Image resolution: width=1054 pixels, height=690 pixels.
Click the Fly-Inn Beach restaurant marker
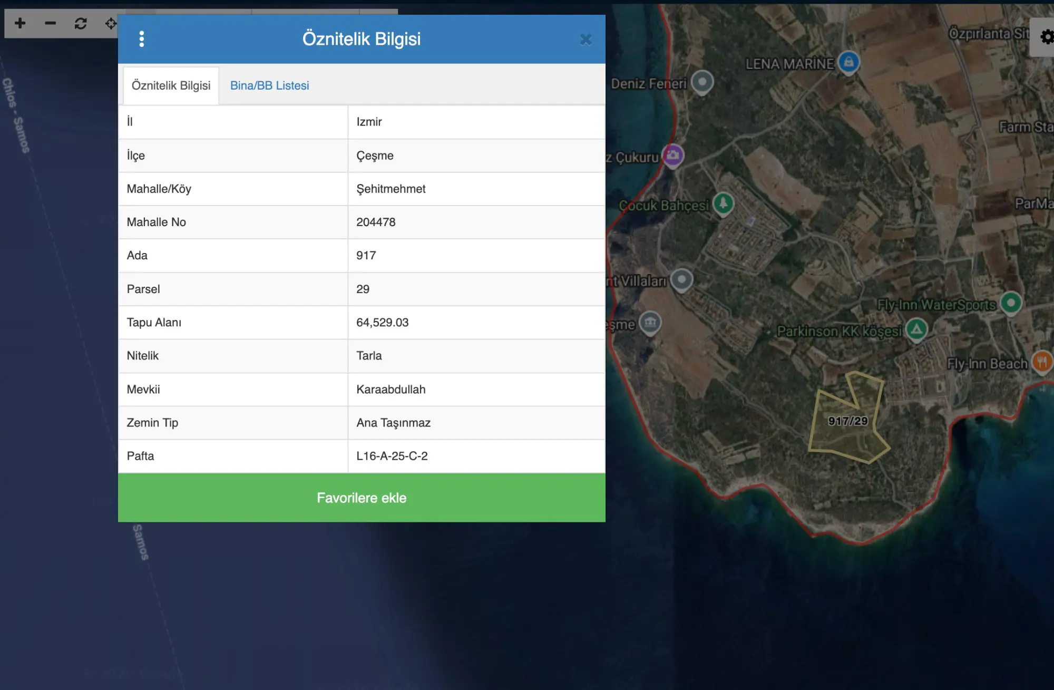[1042, 362]
